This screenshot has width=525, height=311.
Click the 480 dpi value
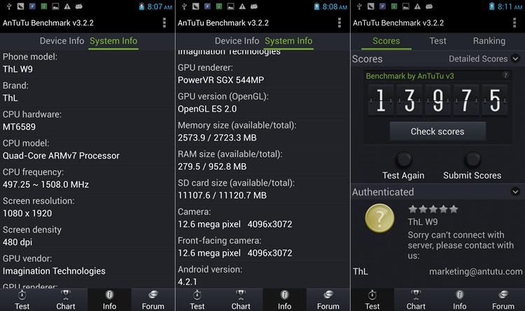(x=17, y=242)
